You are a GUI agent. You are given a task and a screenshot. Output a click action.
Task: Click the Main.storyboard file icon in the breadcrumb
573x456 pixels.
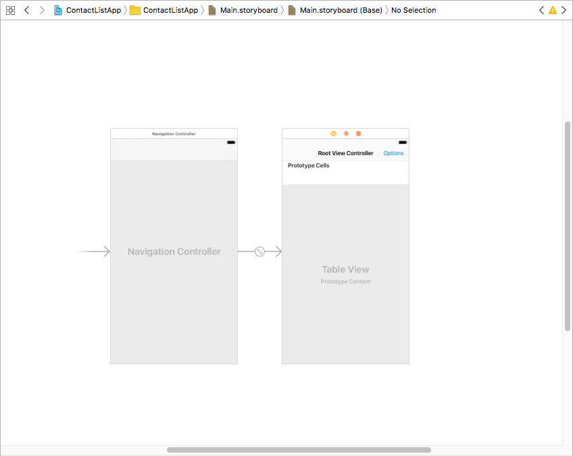[x=215, y=10]
